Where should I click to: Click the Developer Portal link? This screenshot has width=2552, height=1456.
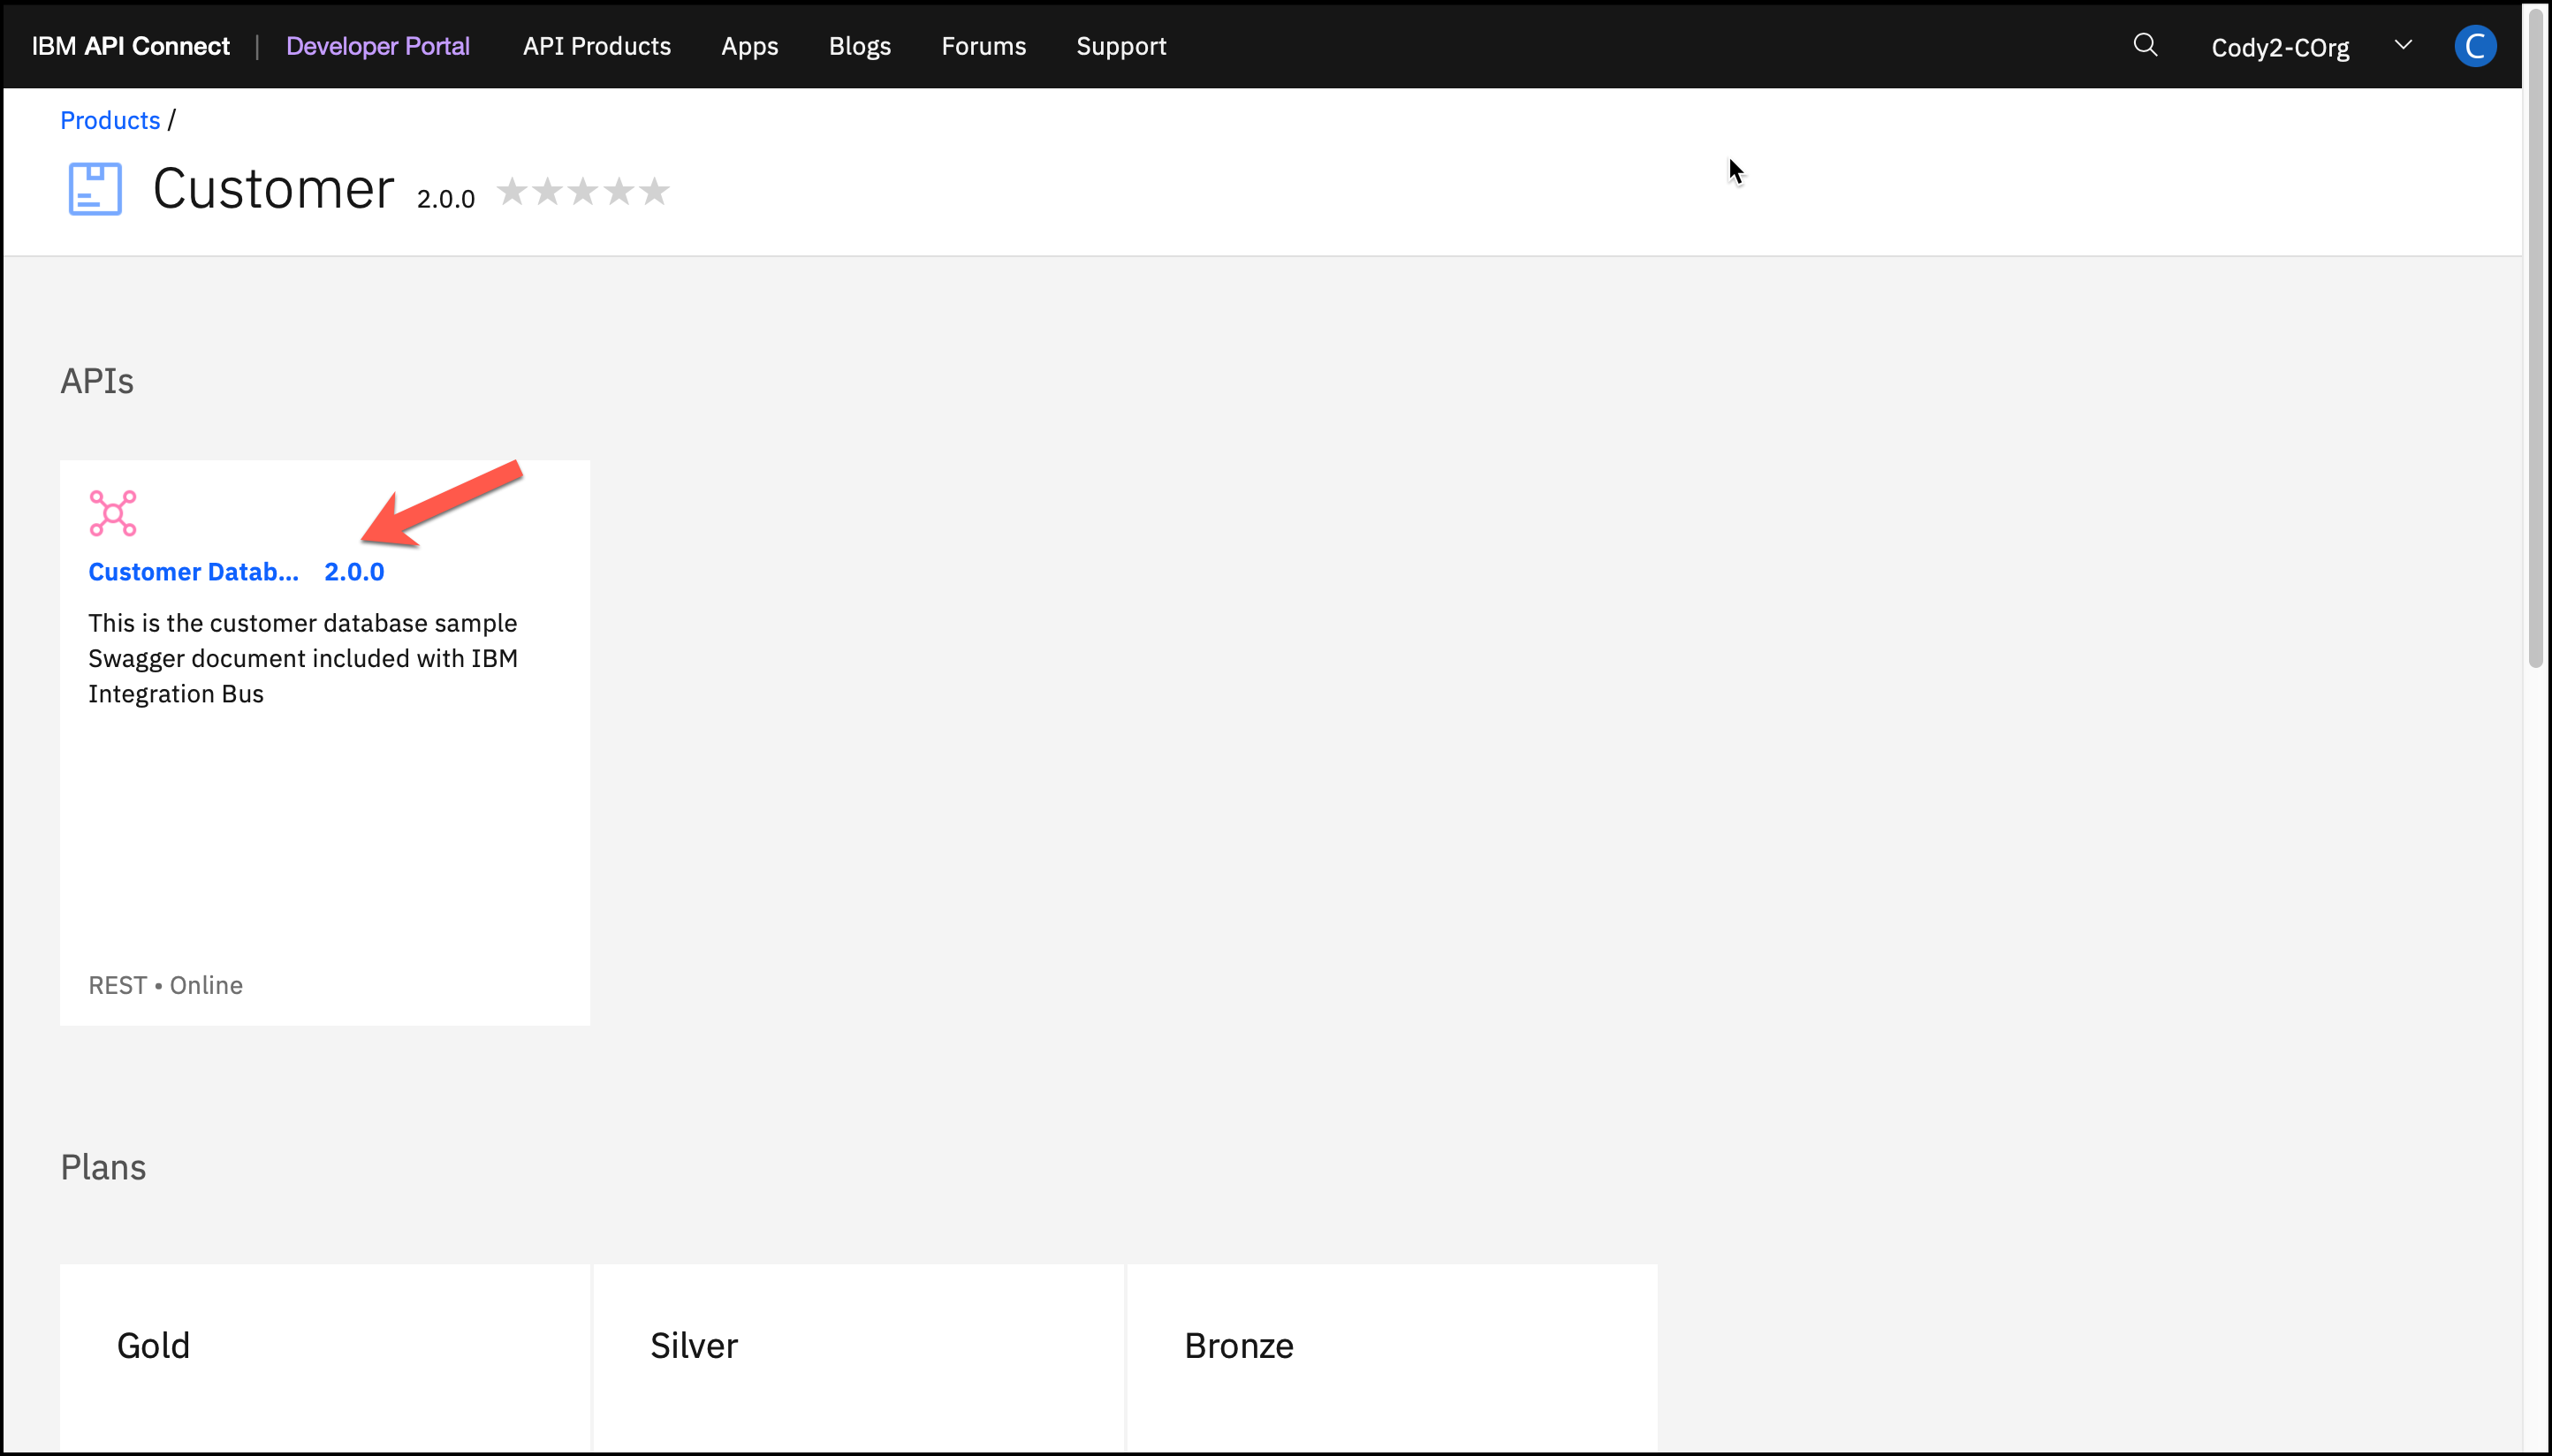(377, 46)
